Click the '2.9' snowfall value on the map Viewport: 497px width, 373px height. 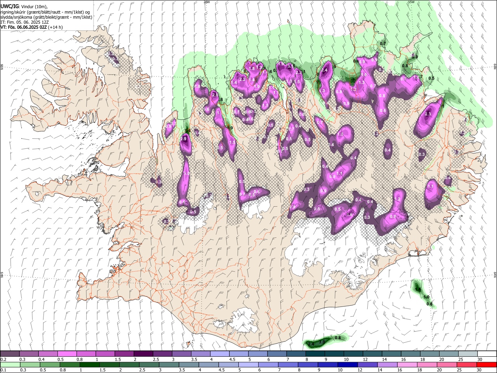(184, 139)
